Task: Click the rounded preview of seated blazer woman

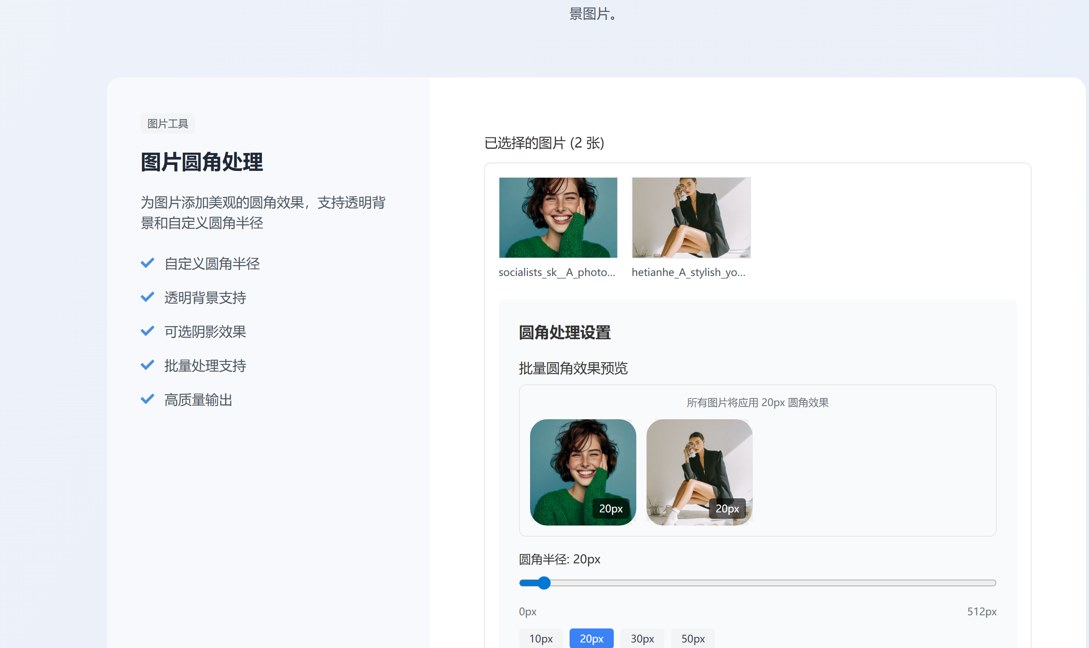Action: [x=699, y=472]
